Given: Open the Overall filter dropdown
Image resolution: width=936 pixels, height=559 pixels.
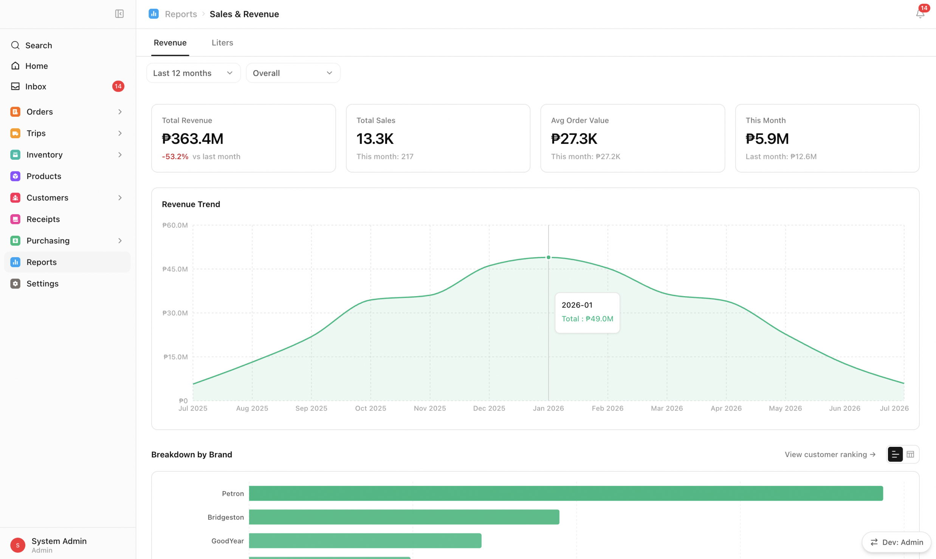Looking at the screenshot, I should click(293, 73).
